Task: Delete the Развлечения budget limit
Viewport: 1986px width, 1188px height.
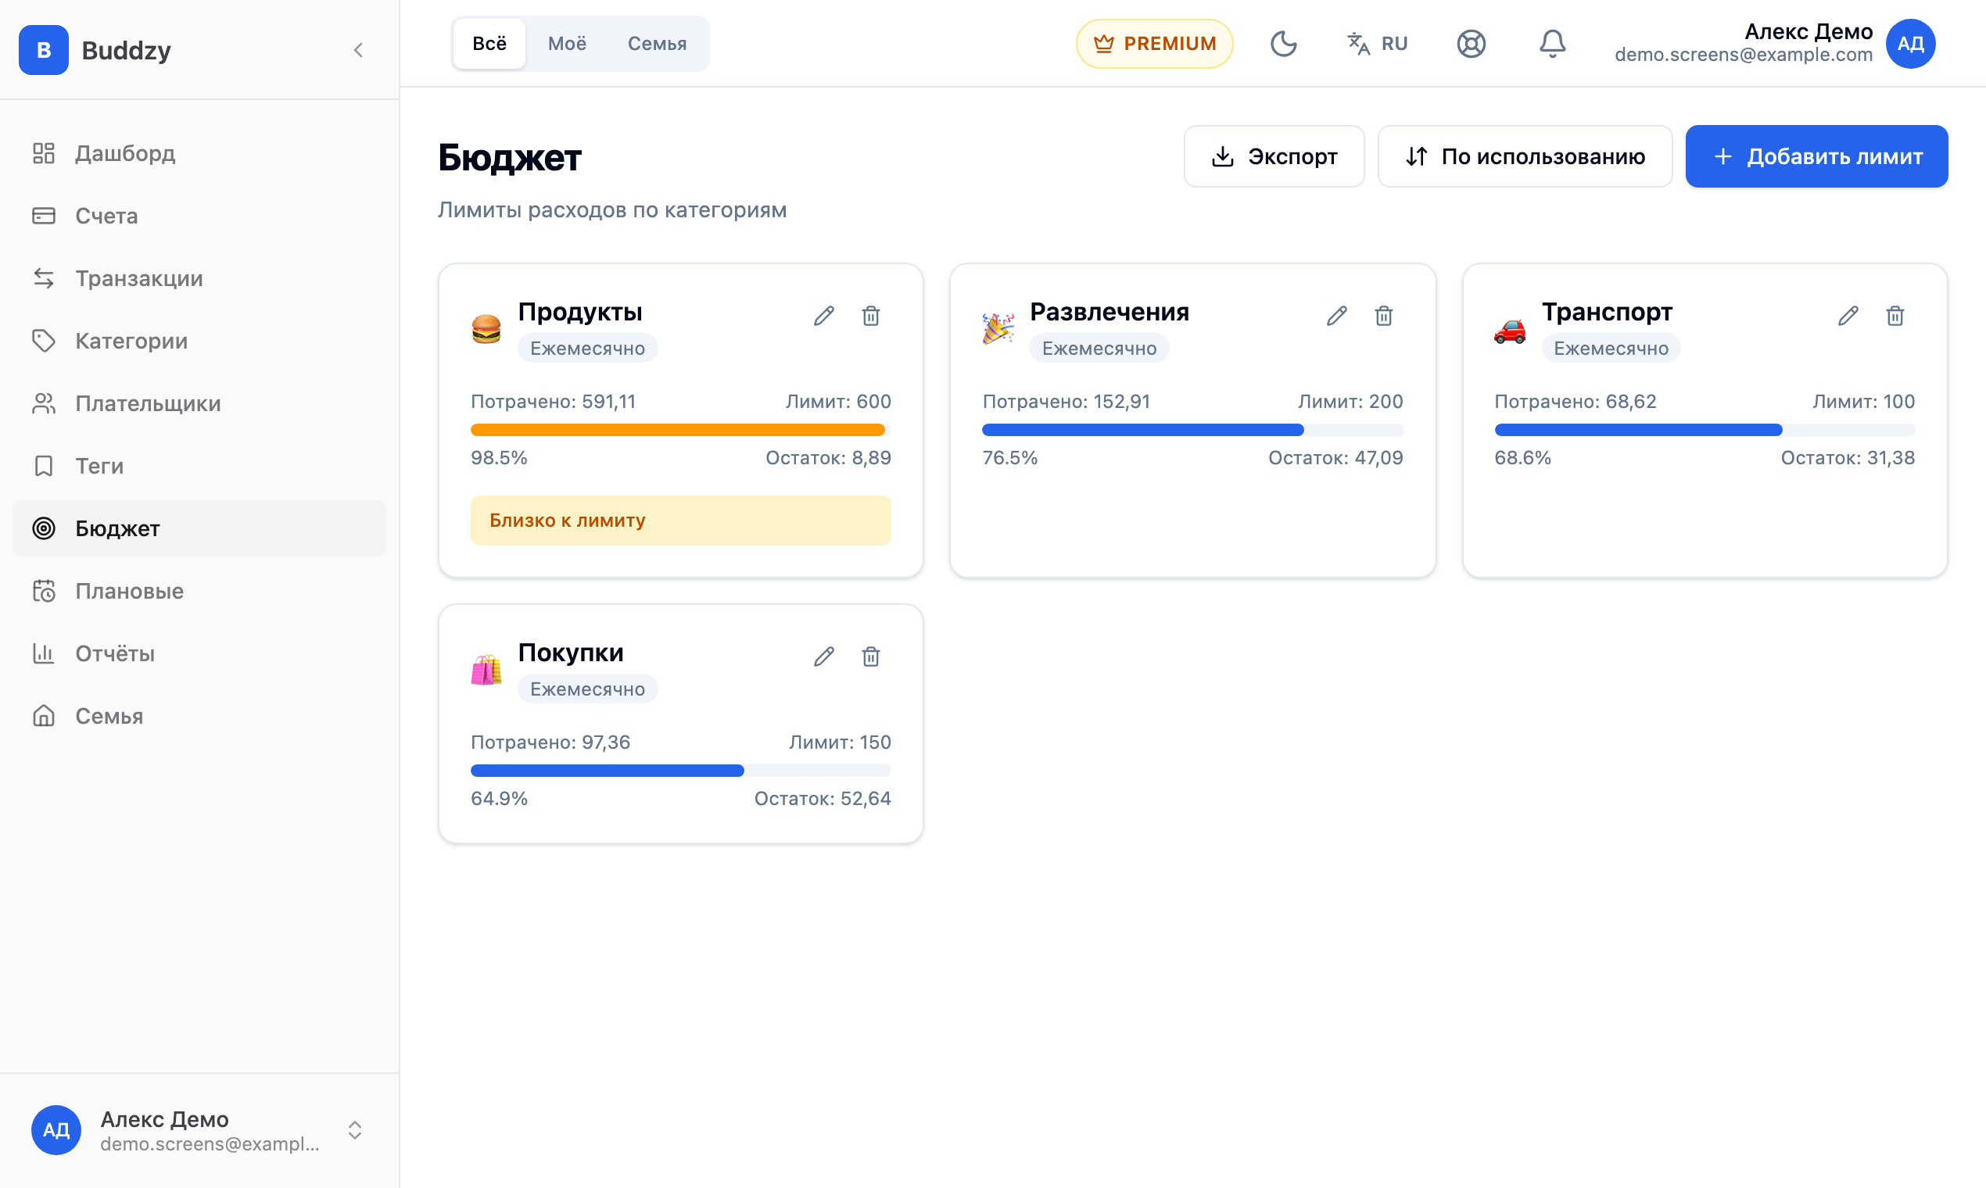Action: pyautogui.click(x=1384, y=317)
